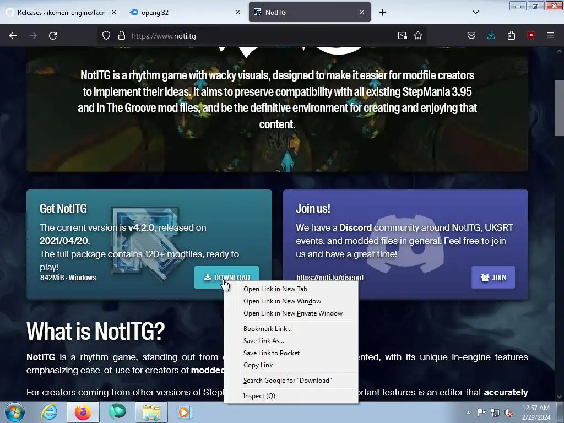Choose Open Link in New Private Window
This screenshot has width=564, height=423.
click(291, 313)
